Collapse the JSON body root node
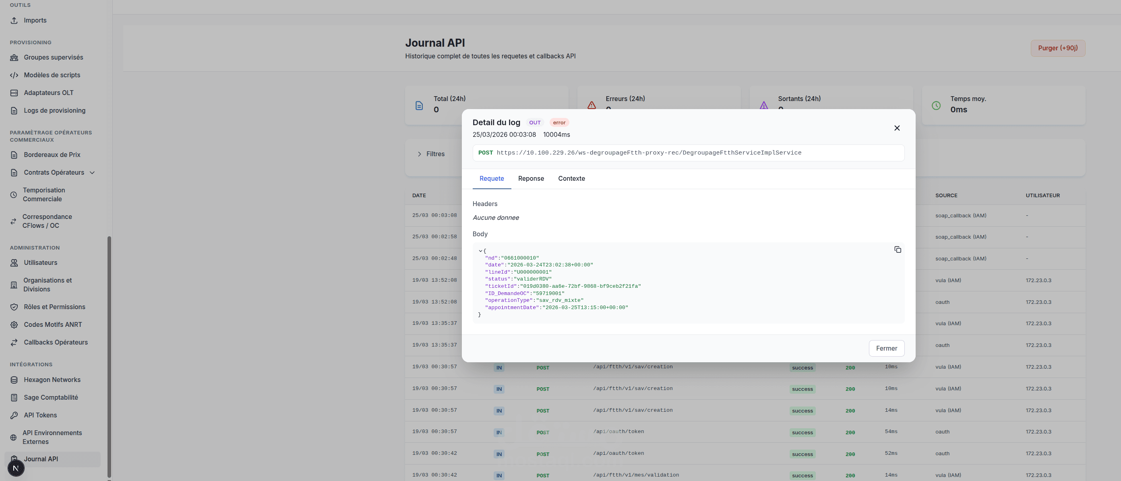This screenshot has width=1121, height=481. coord(480,251)
